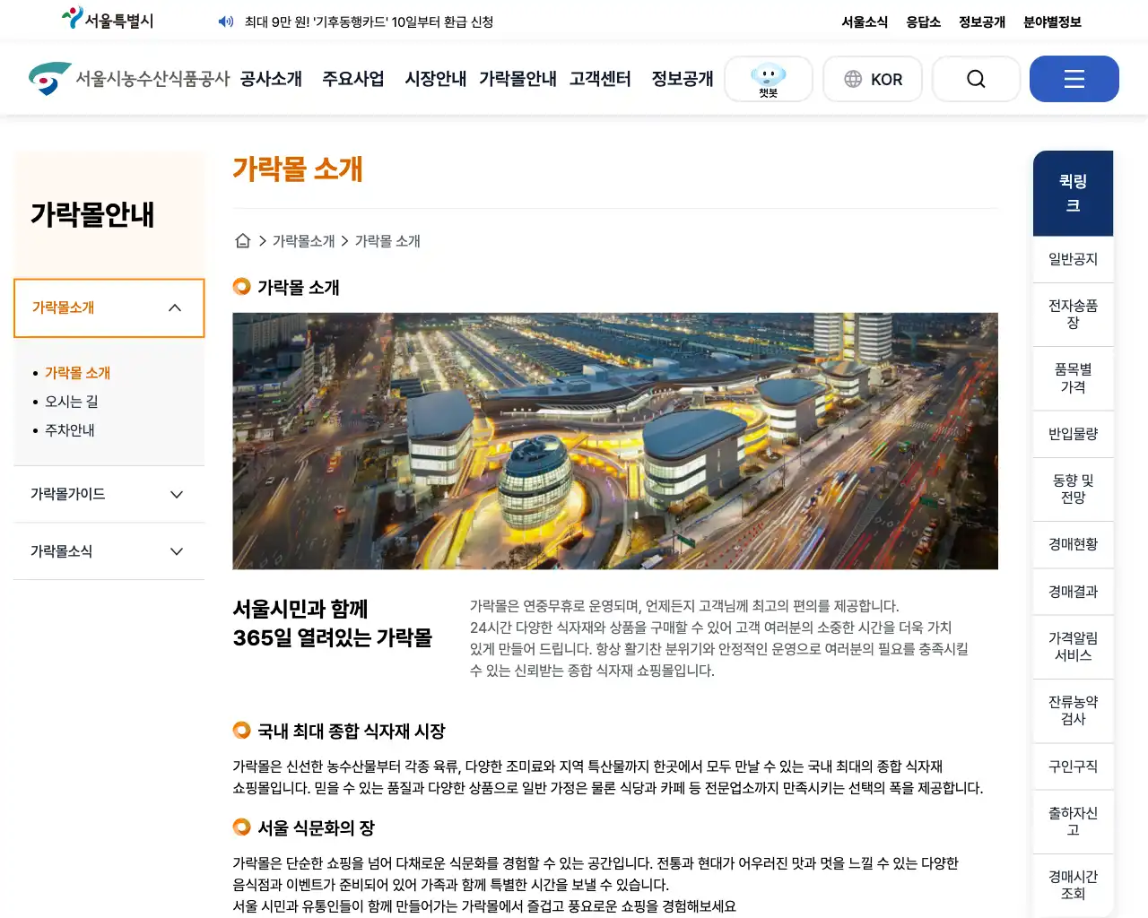The width and height of the screenshot is (1148, 918).
Task: Click the 365일 열려있는 가락몰 headline
Action: pyautogui.click(x=333, y=638)
